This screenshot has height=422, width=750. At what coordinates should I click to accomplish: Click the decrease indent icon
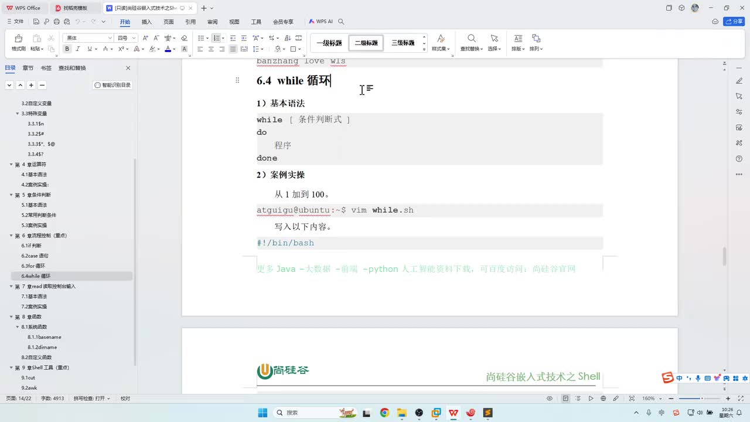[233, 38]
